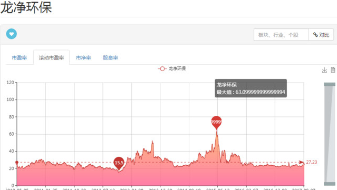Open the 股息率 tab

[x=110, y=58]
